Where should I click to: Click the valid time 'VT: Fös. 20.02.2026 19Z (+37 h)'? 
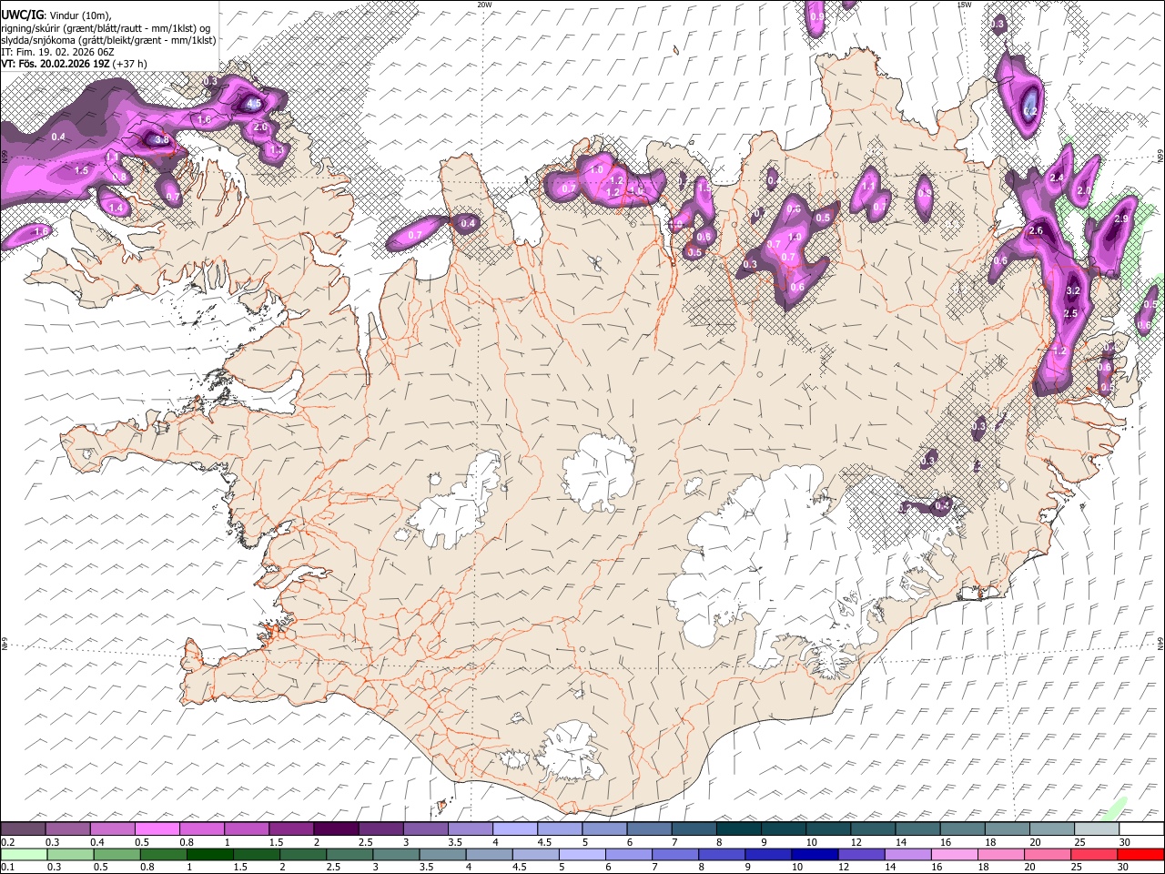[x=74, y=64]
